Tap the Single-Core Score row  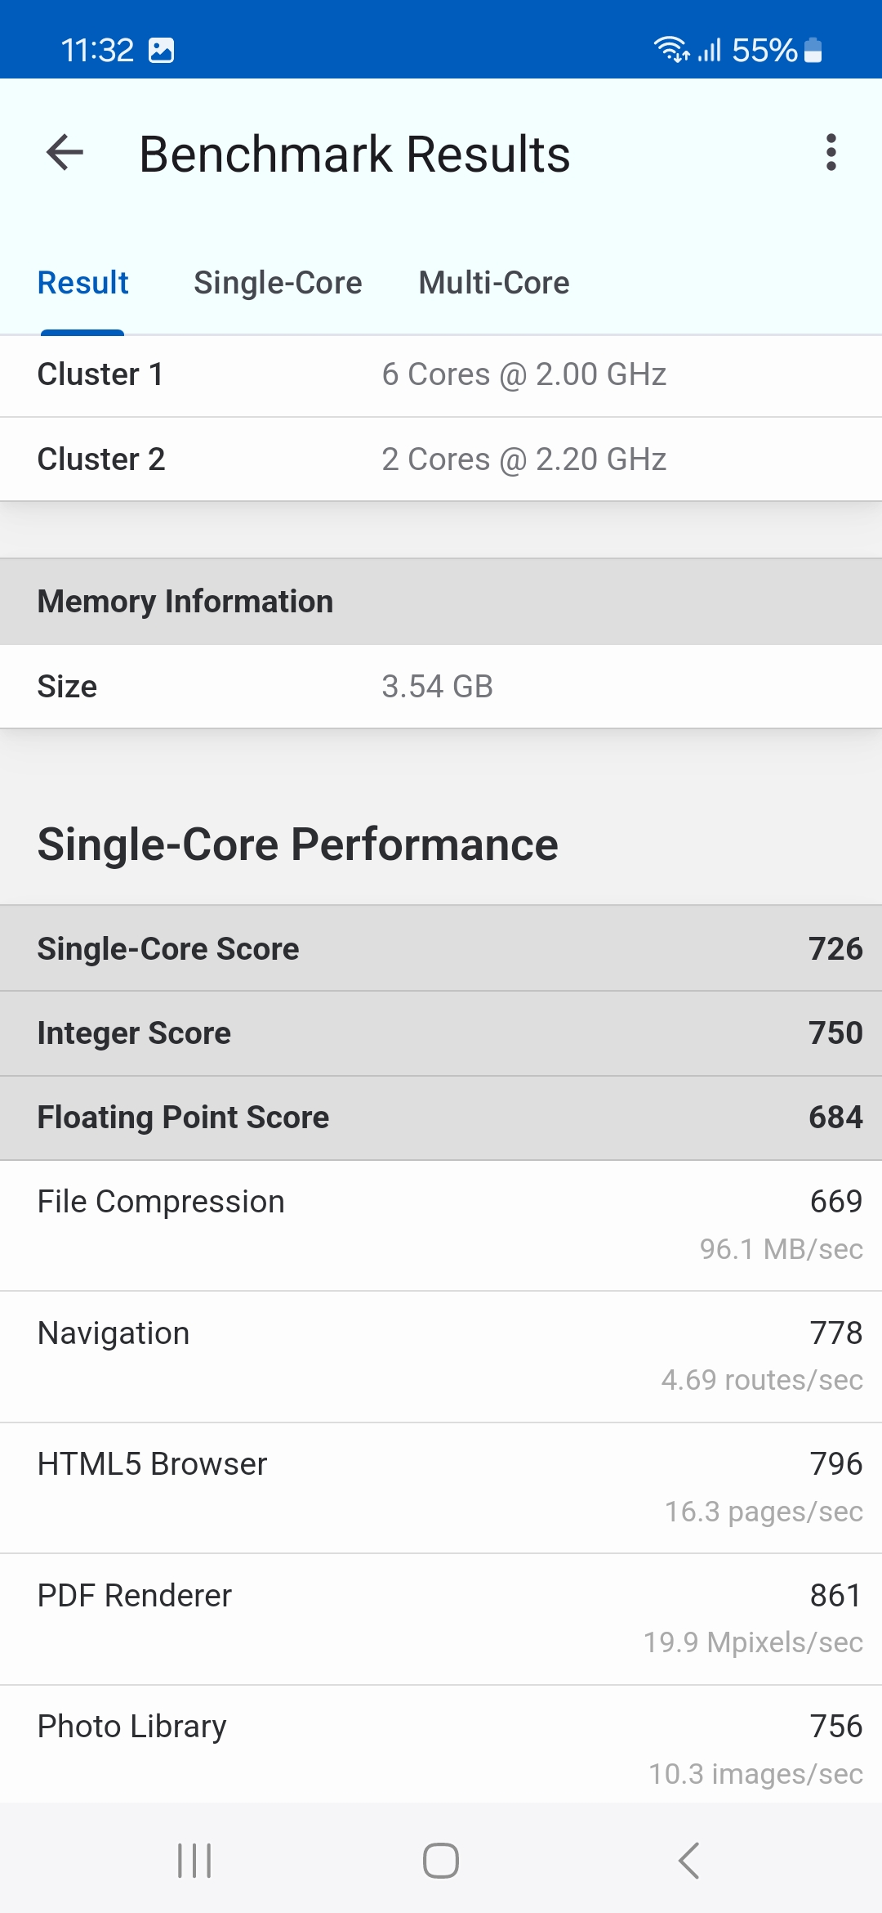click(441, 948)
